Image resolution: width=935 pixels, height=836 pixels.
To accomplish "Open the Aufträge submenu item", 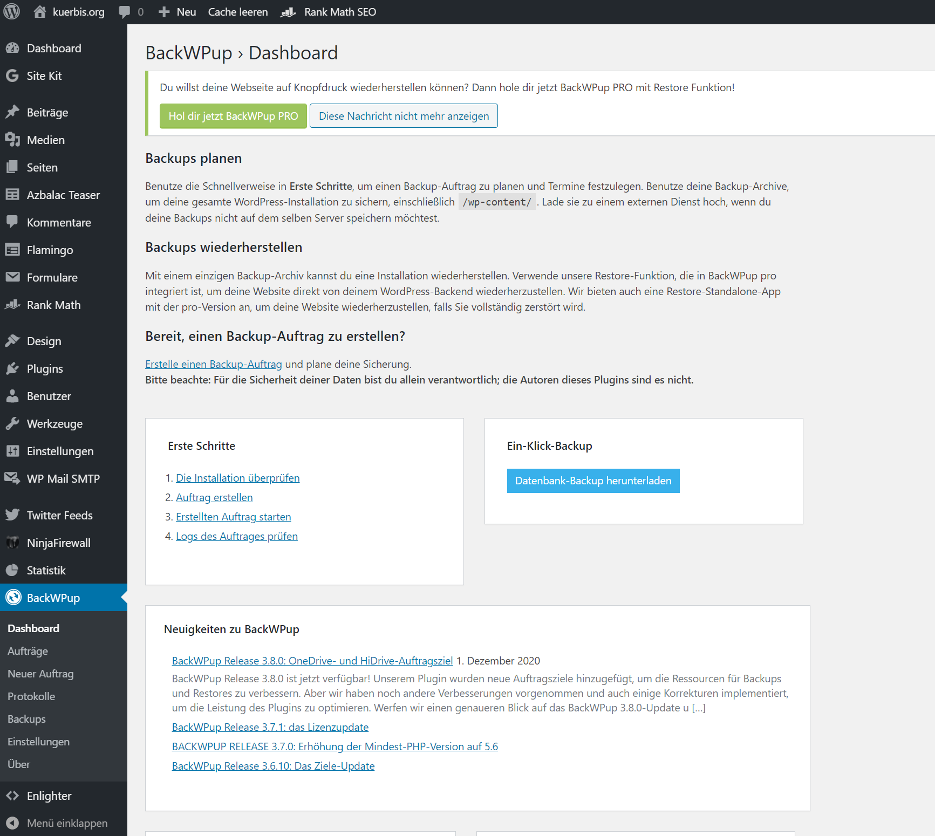I will pos(28,651).
